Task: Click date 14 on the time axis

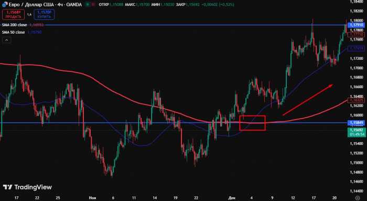Action: pyautogui.click(x=155, y=198)
